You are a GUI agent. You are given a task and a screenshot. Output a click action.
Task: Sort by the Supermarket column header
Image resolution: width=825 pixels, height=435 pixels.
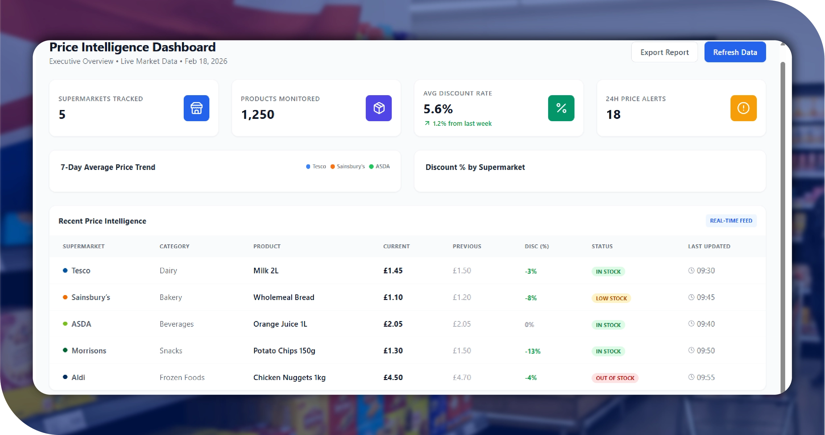(x=84, y=246)
